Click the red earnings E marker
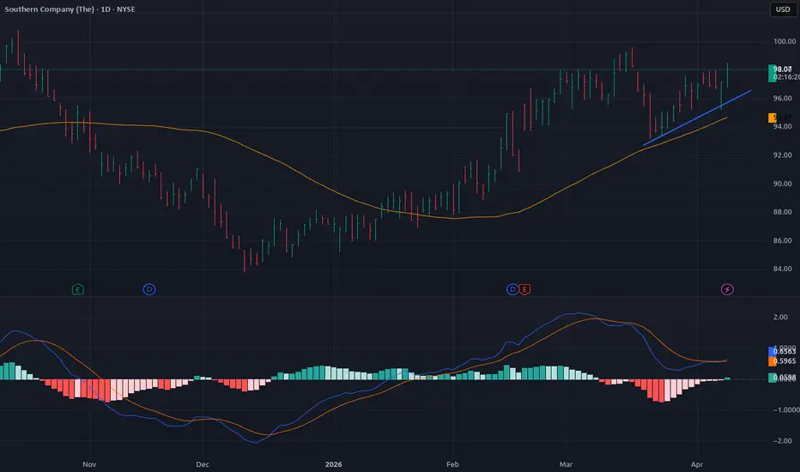Screen dimensions: 800x472 click(524, 289)
